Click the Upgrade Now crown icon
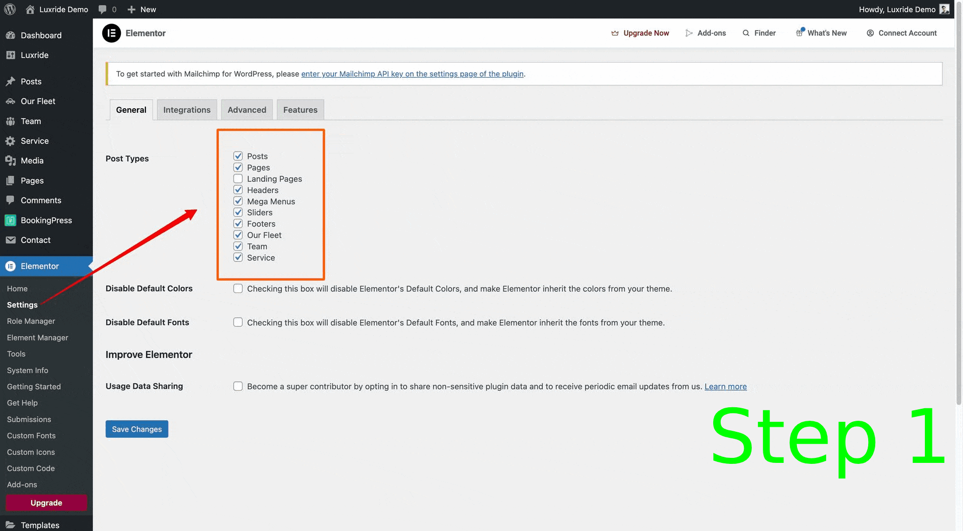Screen dimensions: 963x531 (615, 33)
